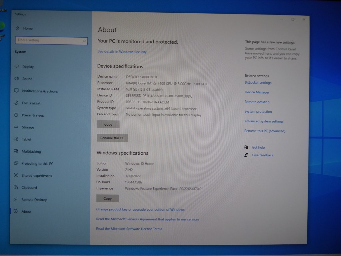Viewport: 341px width, 256px height.
Task: Open Change product key or upgrade link
Action: [x=140, y=209]
